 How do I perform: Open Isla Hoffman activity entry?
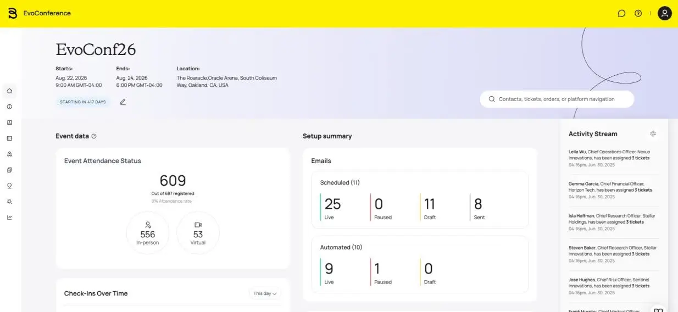[x=614, y=222]
